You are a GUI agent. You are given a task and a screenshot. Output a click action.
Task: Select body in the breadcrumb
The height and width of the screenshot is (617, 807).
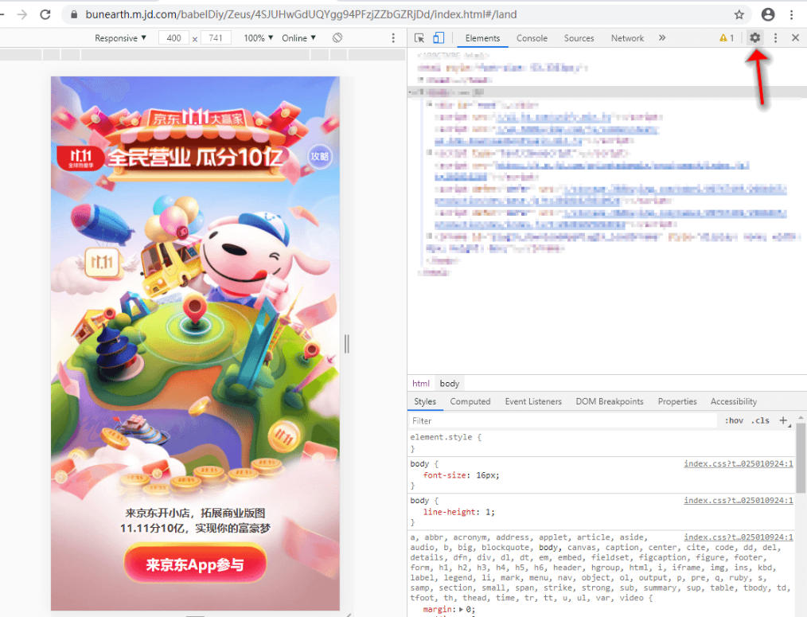pos(450,383)
